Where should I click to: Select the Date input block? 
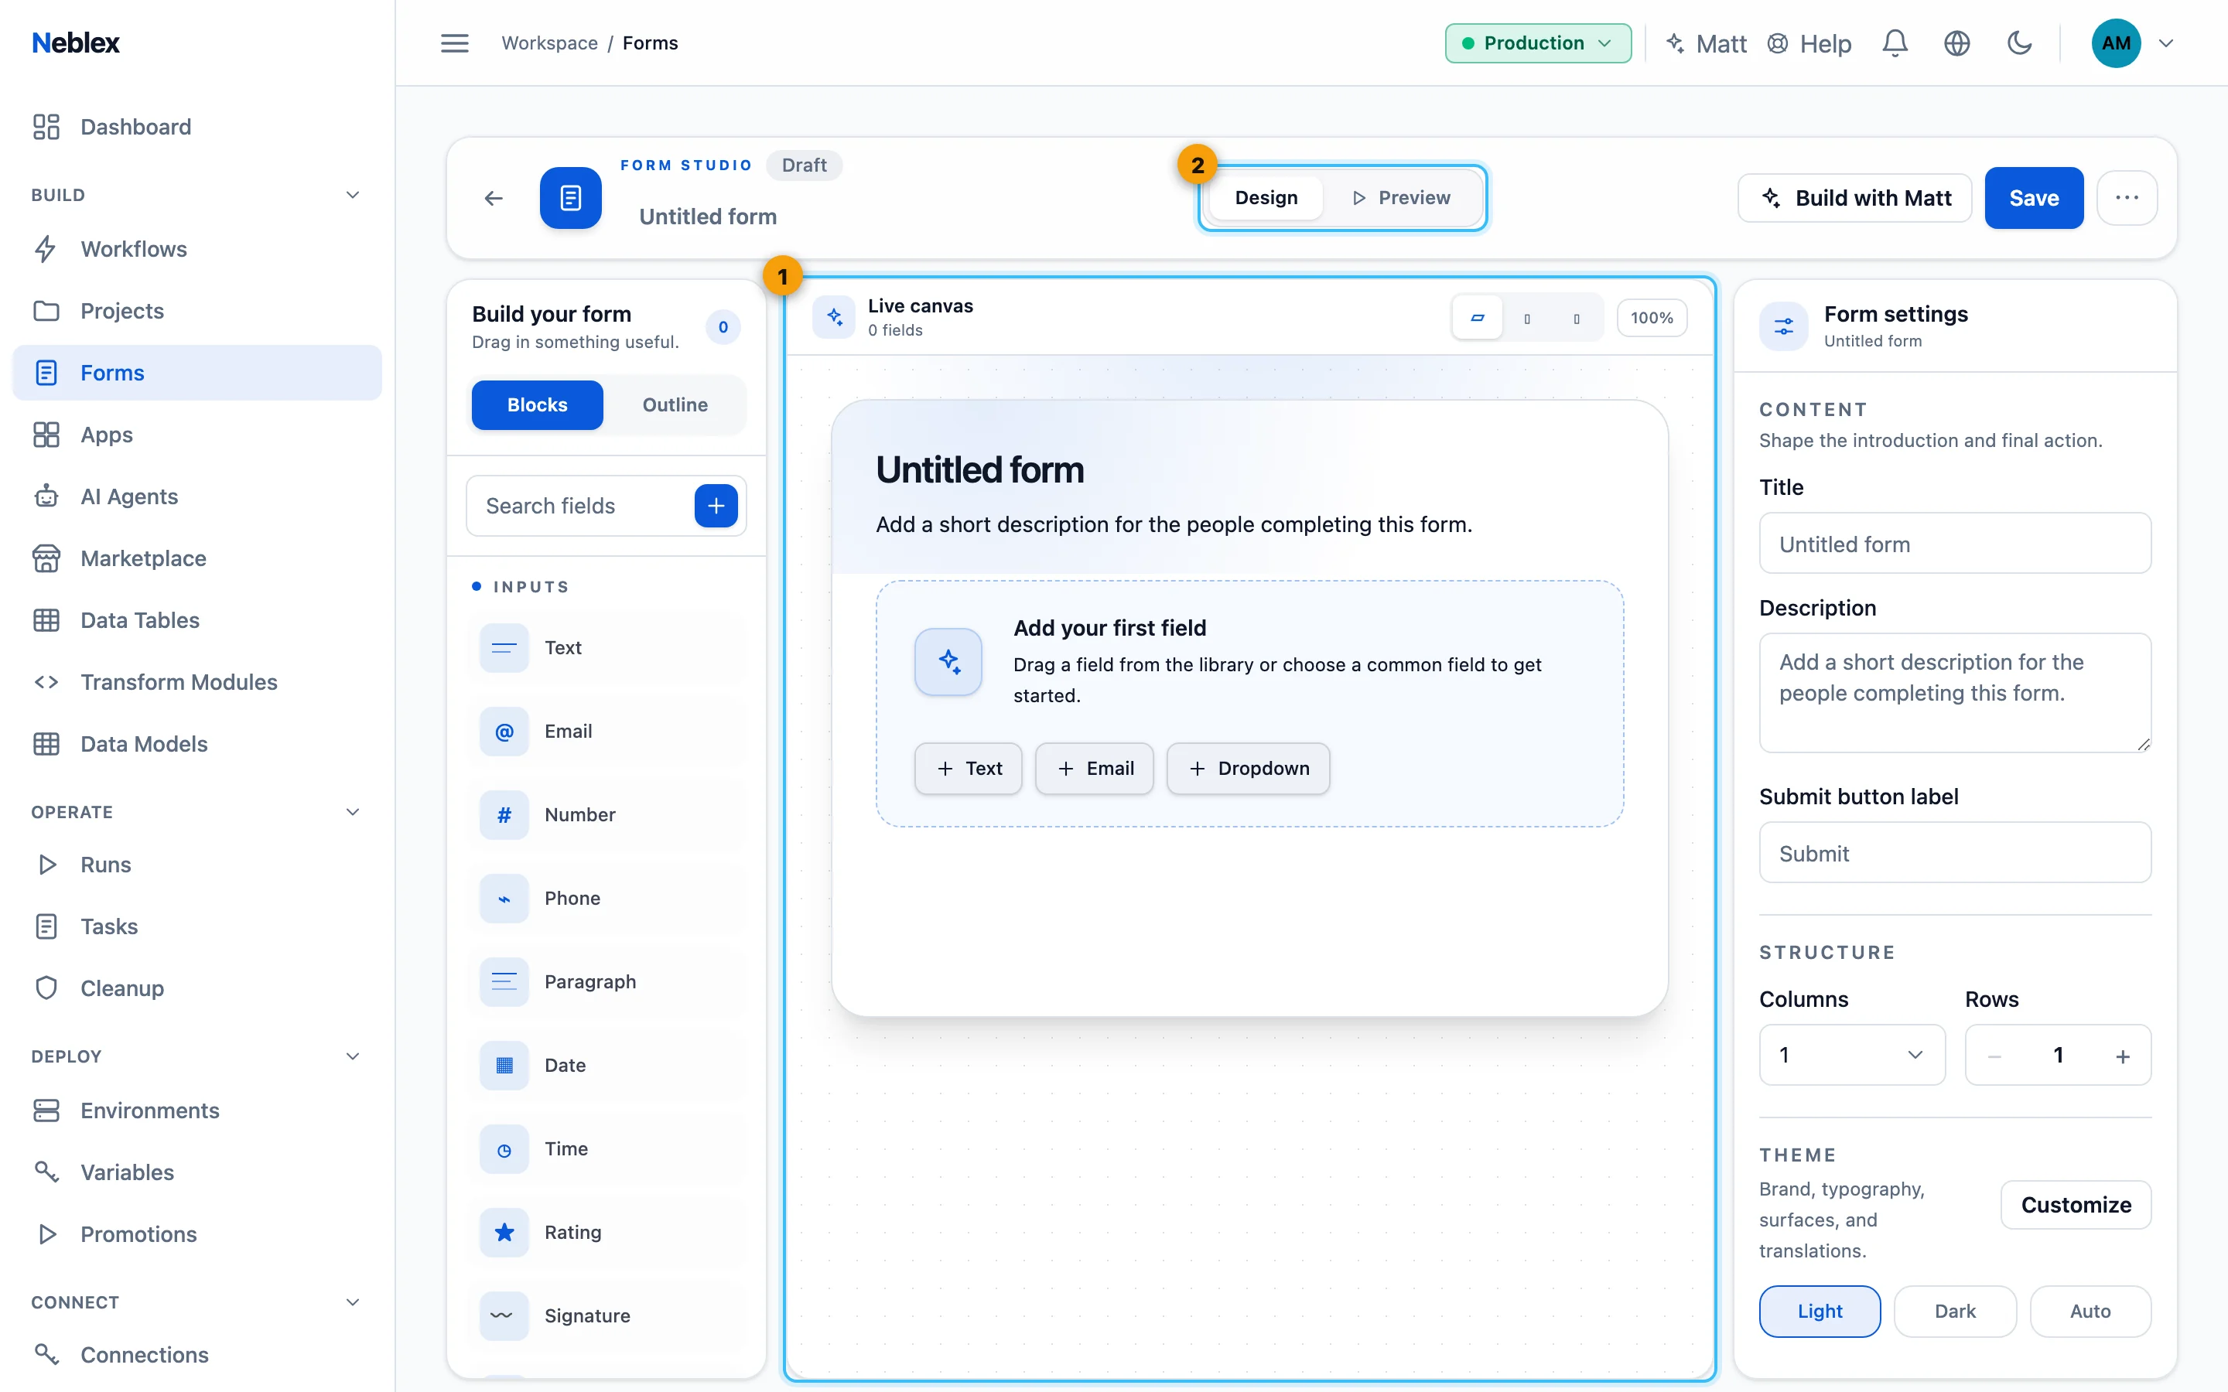pyautogui.click(x=607, y=1066)
